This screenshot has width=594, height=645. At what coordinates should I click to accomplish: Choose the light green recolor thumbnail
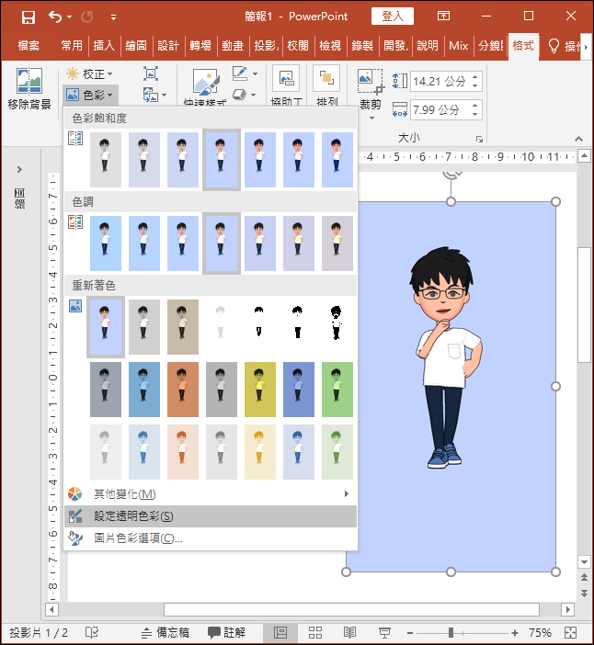click(337, 452)
